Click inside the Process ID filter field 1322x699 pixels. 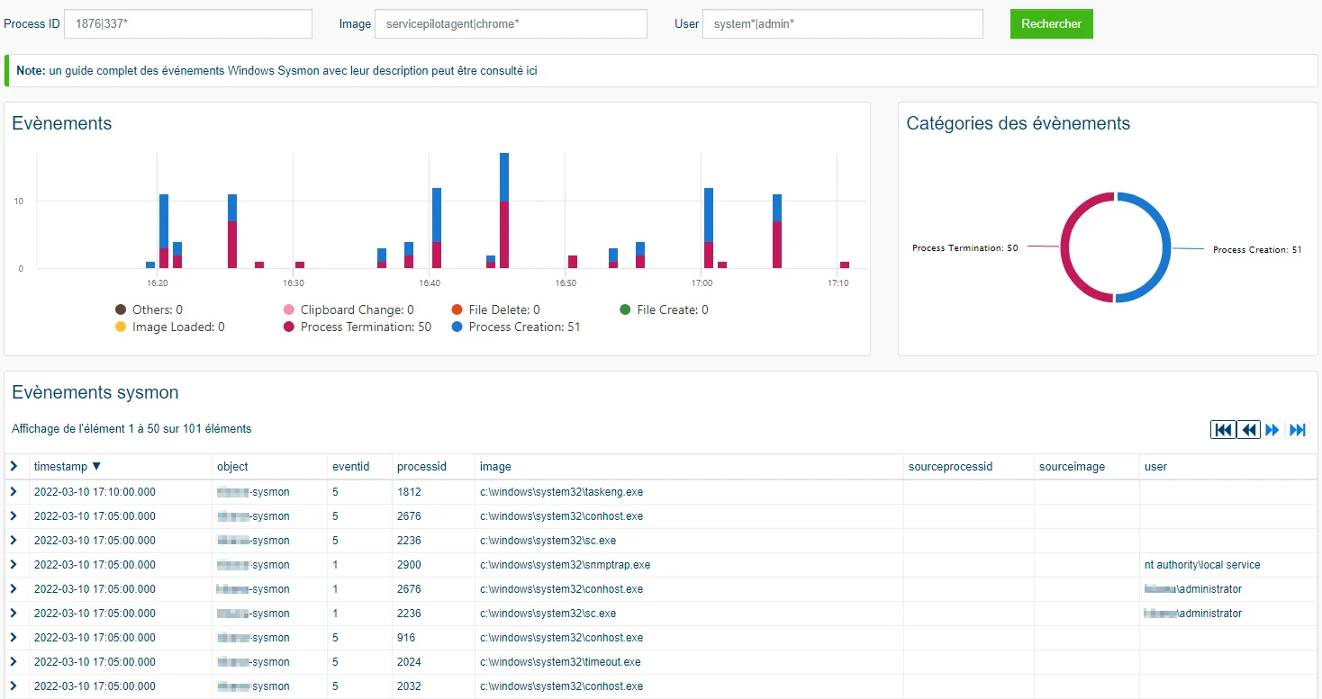pos(187,23)
